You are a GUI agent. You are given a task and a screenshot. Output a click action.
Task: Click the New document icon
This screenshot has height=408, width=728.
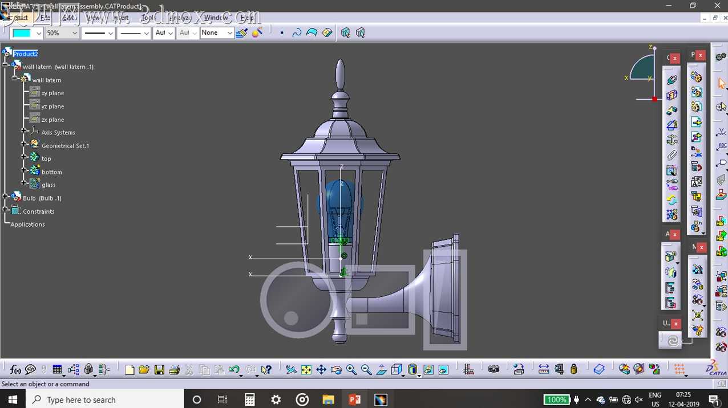tap(130, 370)
